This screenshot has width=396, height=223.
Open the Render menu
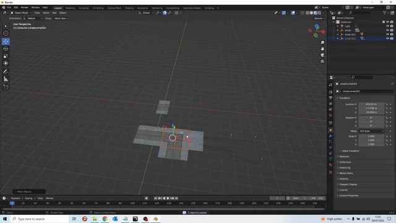coord(25,8)
